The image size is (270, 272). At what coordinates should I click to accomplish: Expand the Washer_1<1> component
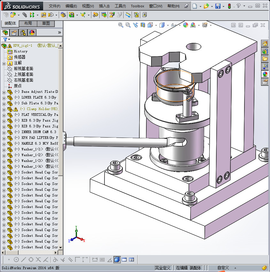4,150
